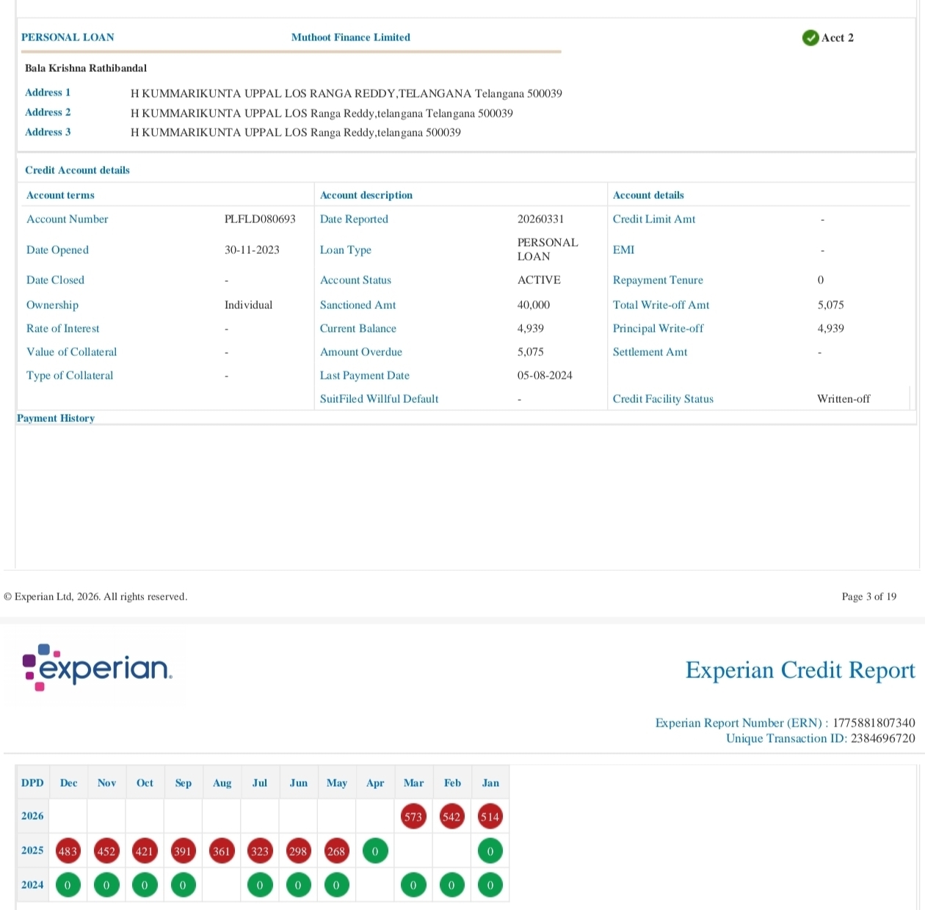This screenshot has width=925, height=910.
Task: Click the green checkmark beside Acct 2
Action: coord(810,38)
